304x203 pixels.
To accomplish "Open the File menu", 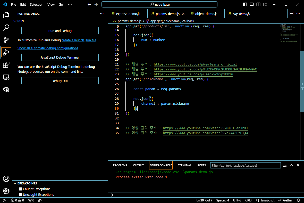I will click(13, 4).
